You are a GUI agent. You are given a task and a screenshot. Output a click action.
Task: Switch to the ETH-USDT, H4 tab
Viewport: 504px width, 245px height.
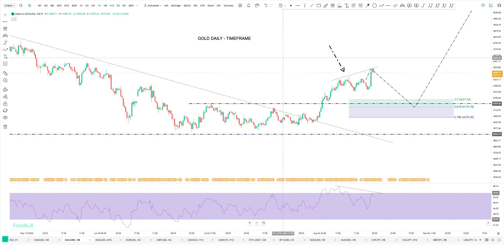(257, 240)
